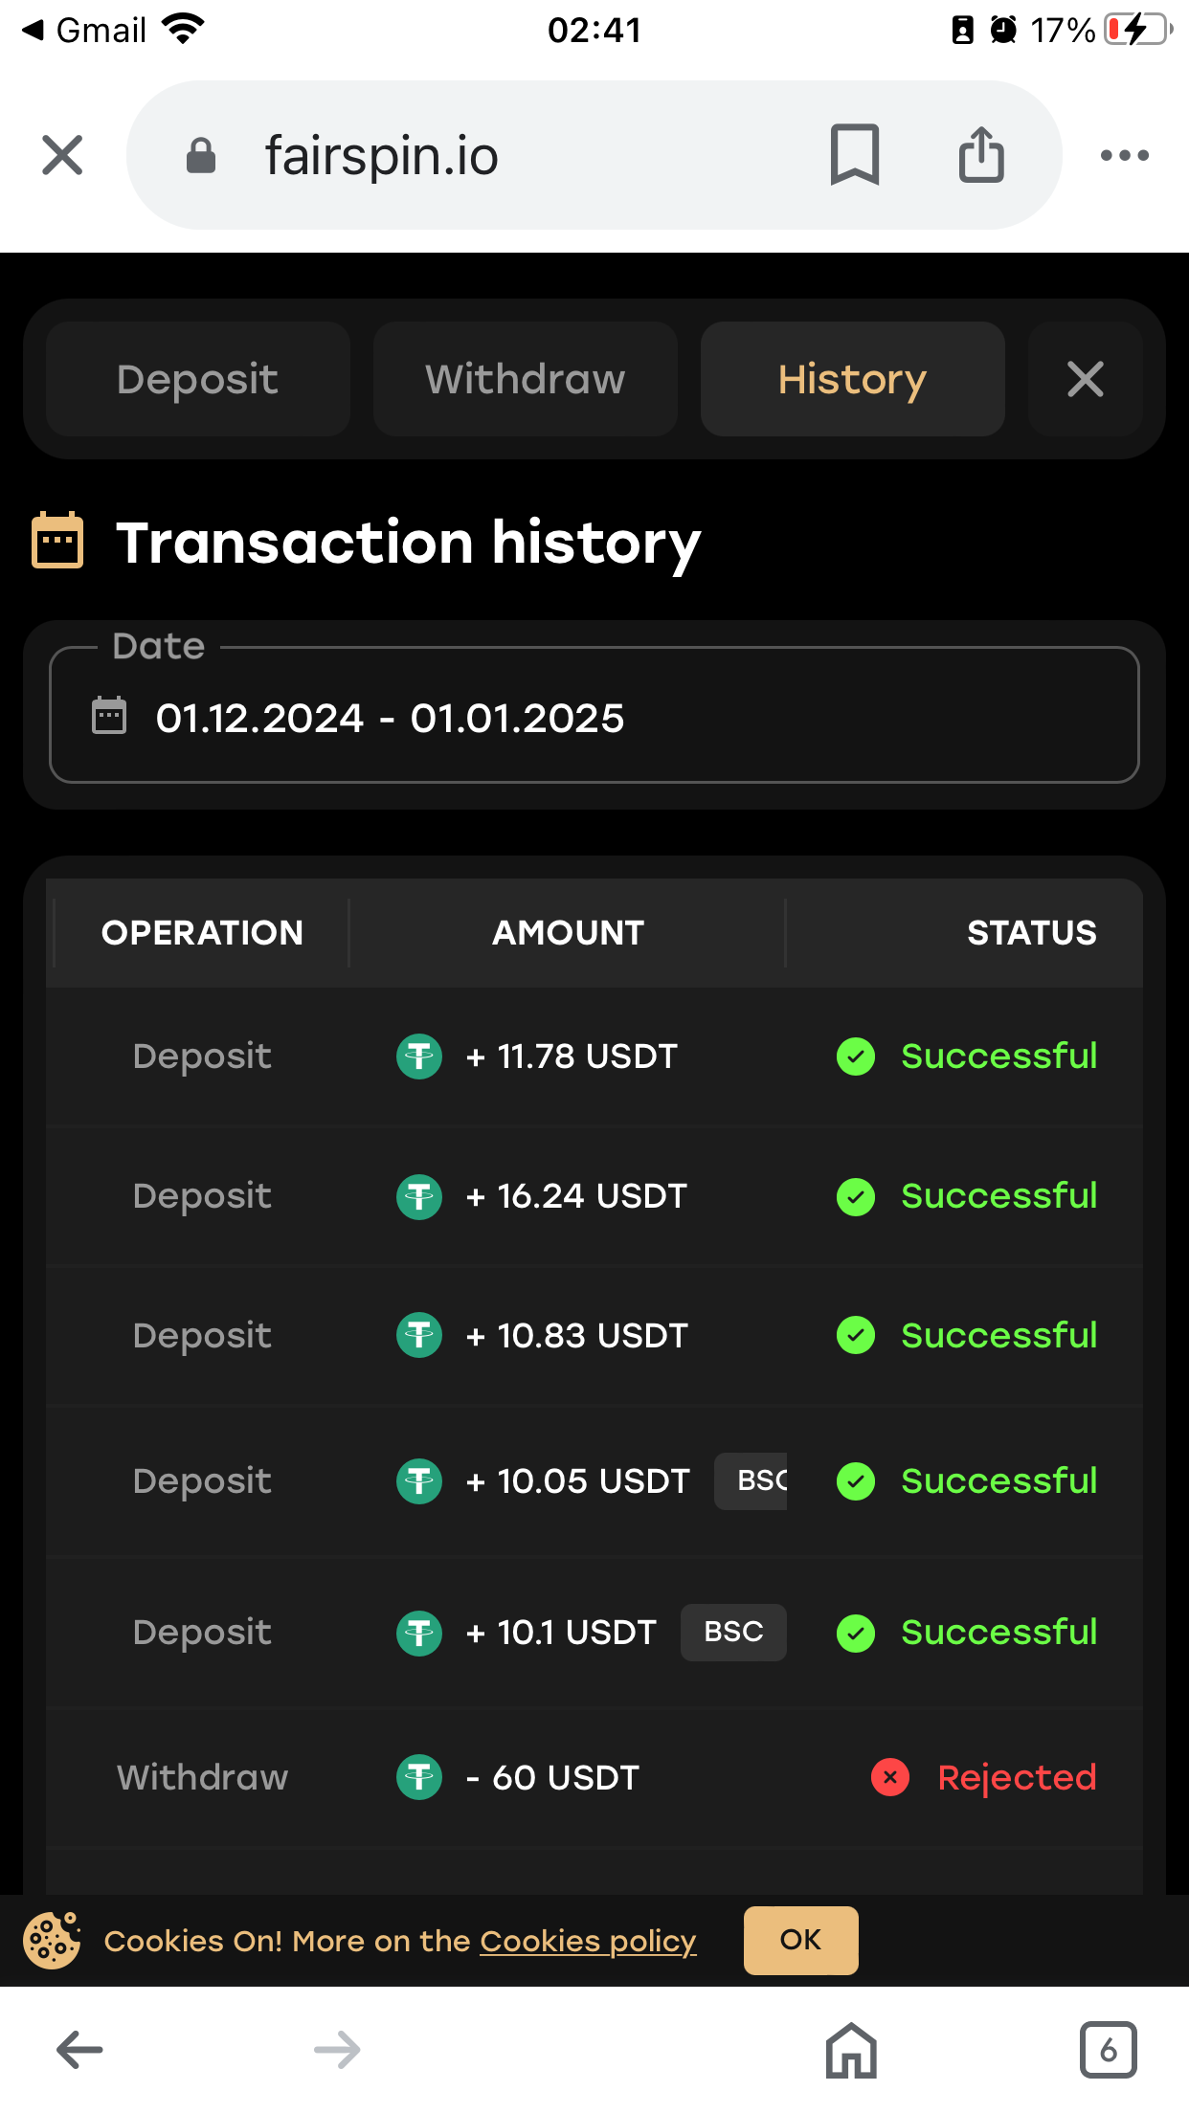Screen dimensions: 1189x2113
Task: Open the date range picker field
Action: click(594, 718)
